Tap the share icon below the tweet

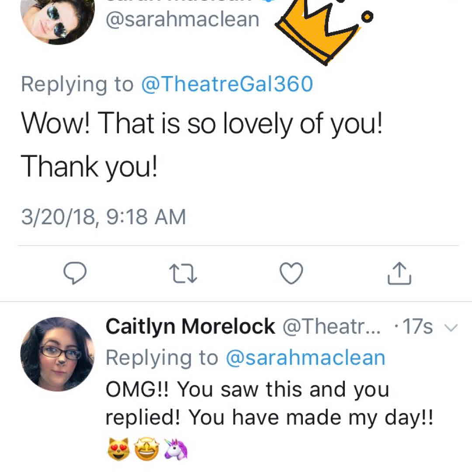click(x=399, y=274)
